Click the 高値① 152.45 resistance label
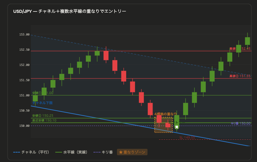 [x=240, y=49]
